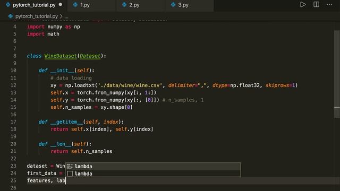
Task: Click 'import math' line
Action: click(x=43, y=34)
